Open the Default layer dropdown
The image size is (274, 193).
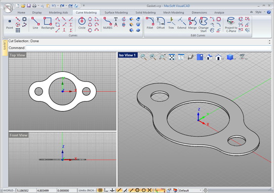(x=190, y=190)
